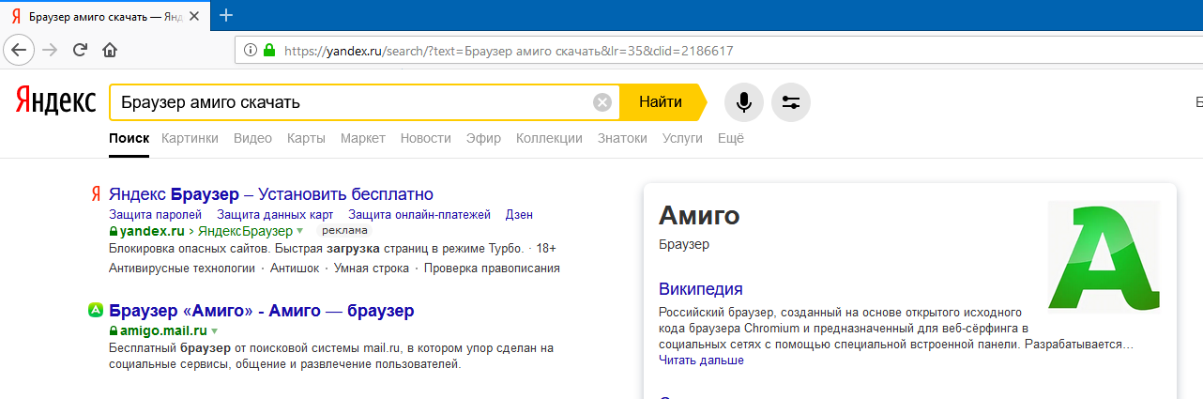Click the green amigo.mail.ru address link
Screen dimensions: 1203x399
pos(162,330)
